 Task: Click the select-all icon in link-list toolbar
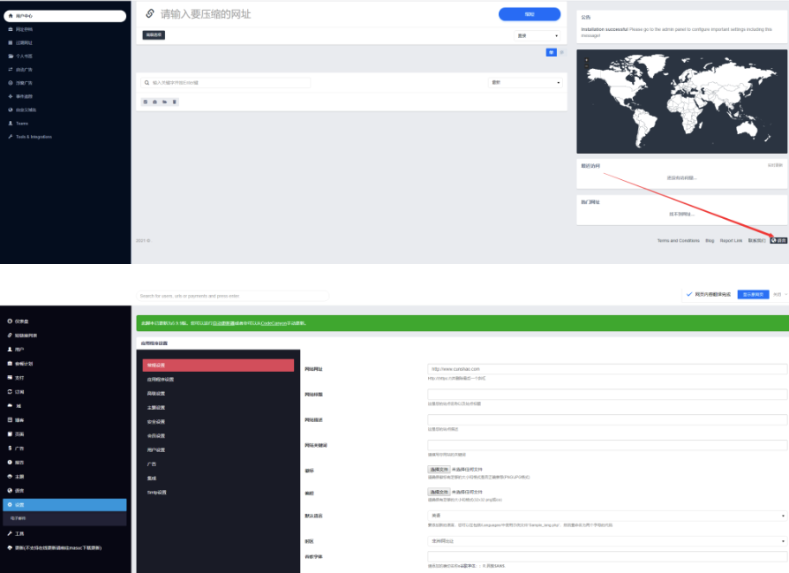click(x=146, y=102)
